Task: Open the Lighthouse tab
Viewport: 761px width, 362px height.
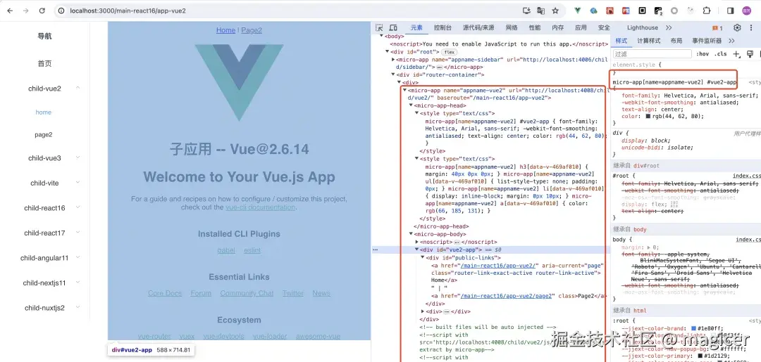Action: [x=642, y=27]
